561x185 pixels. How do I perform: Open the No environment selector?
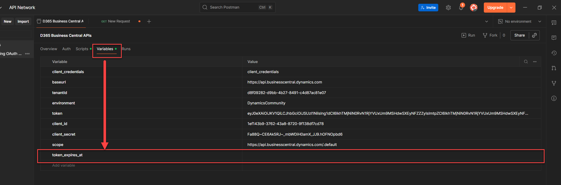coord(520,21)
